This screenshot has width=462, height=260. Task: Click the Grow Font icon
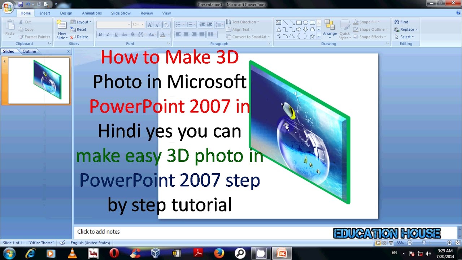pos(150,25)
